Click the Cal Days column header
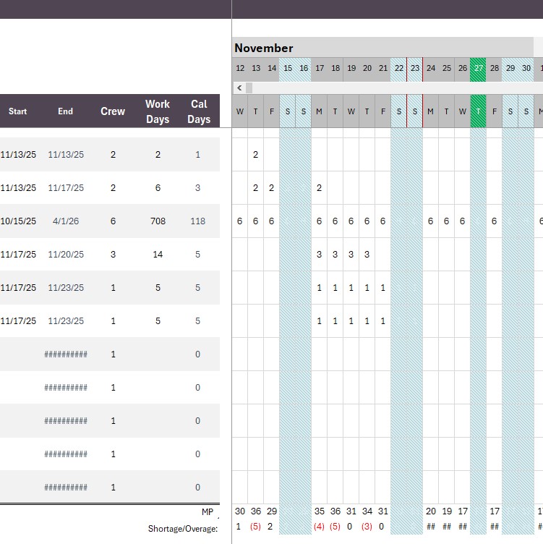 pos(198,111)
